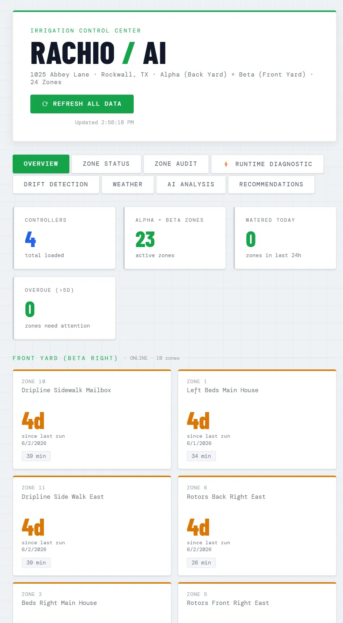
Task: Open Zone 2 Beds Right Main House card
Action: coord(92,602)
